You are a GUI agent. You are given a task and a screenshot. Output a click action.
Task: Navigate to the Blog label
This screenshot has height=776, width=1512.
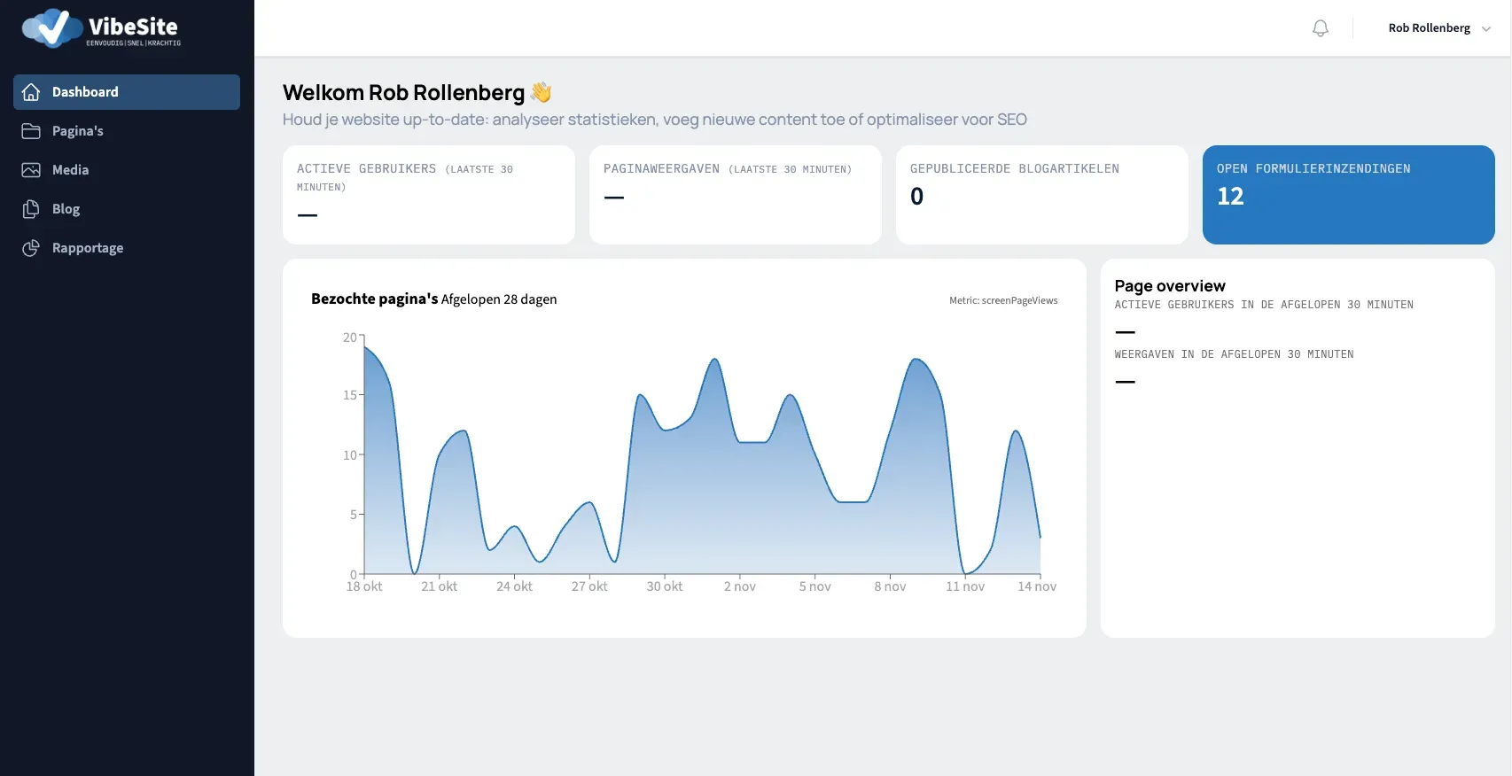(x=66, y=209)
